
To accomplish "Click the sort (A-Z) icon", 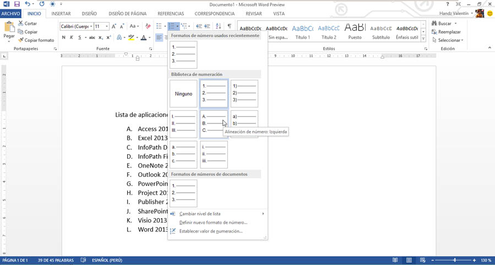I will point(218,26).
